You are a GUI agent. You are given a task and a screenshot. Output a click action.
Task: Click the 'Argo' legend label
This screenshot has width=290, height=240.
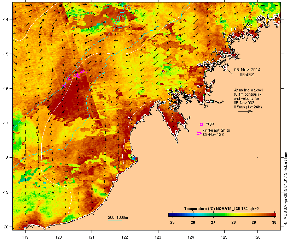[210, 124]
